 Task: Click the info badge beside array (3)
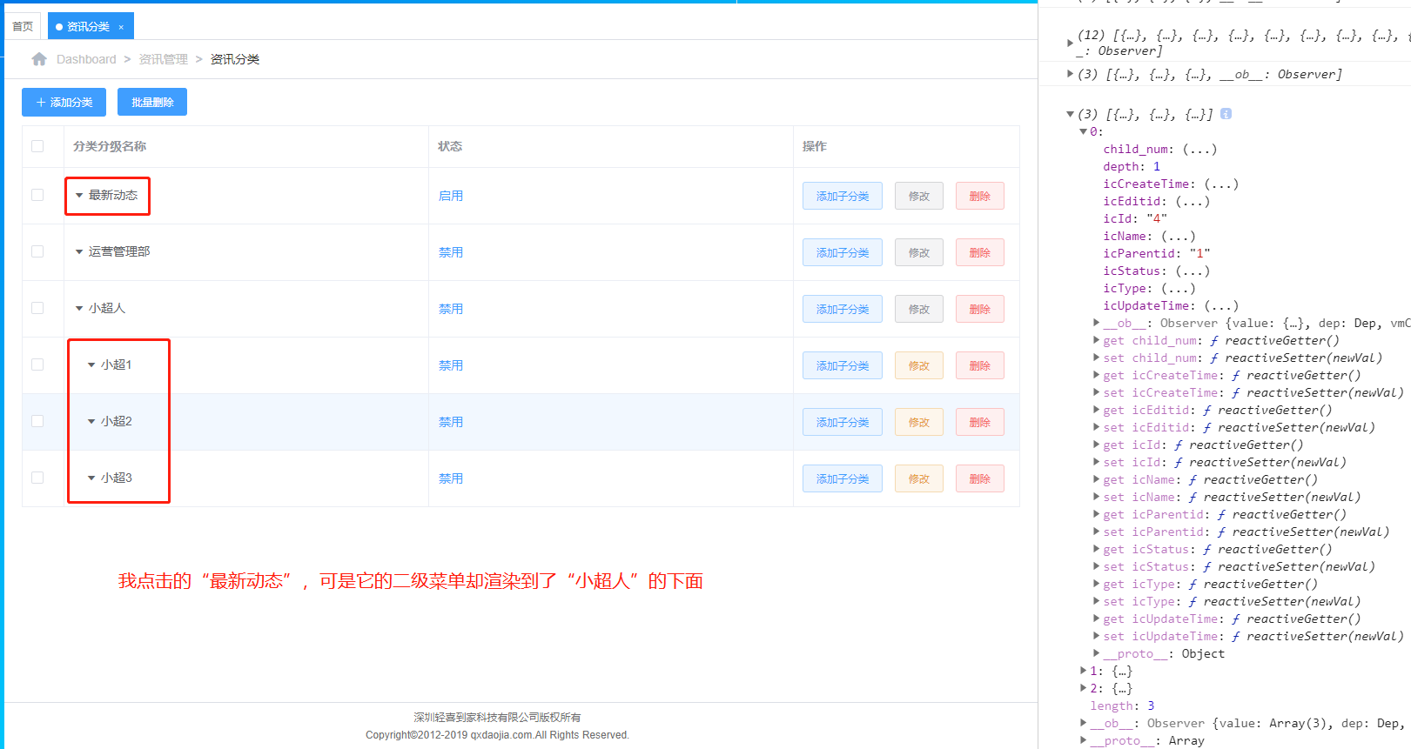1226,114
